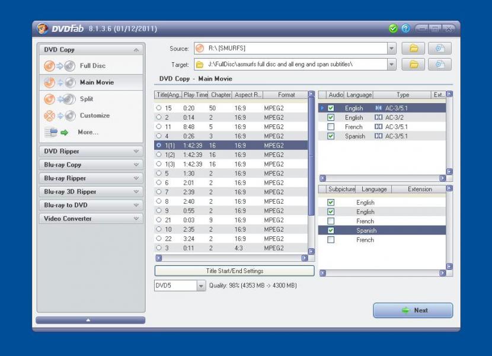
Task: Click the Format column header
Action: point(286,95)
